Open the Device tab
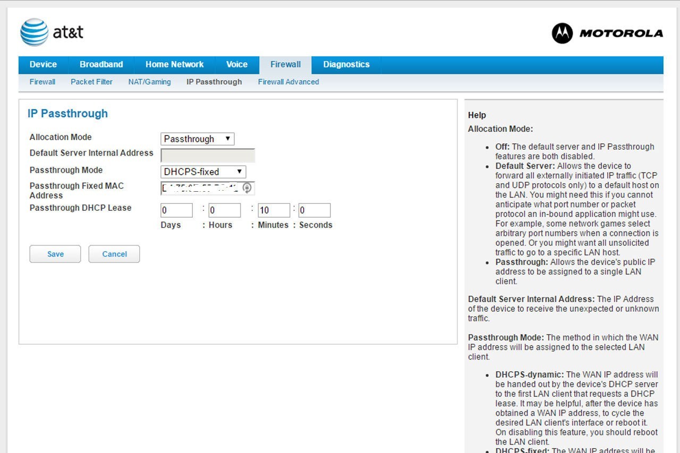The width and height of the screenshot is (680, 453). pos(43,65)
